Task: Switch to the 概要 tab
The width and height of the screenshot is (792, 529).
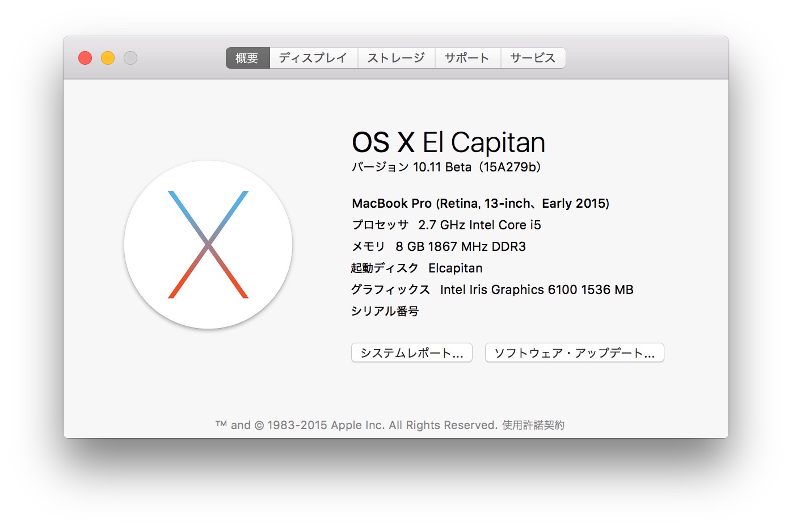Action: pos(247,58)
